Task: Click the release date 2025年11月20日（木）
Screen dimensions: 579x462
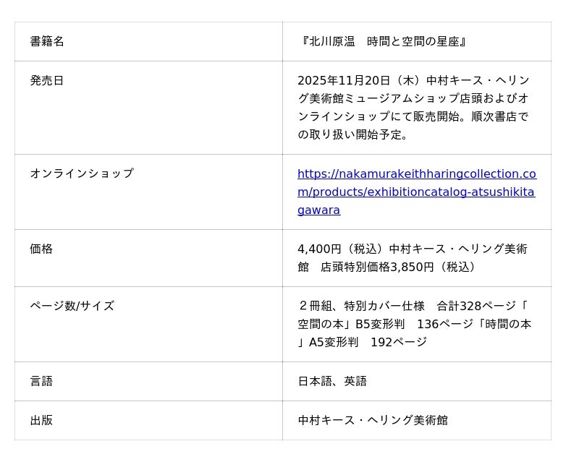Action: tap(355, 81)
